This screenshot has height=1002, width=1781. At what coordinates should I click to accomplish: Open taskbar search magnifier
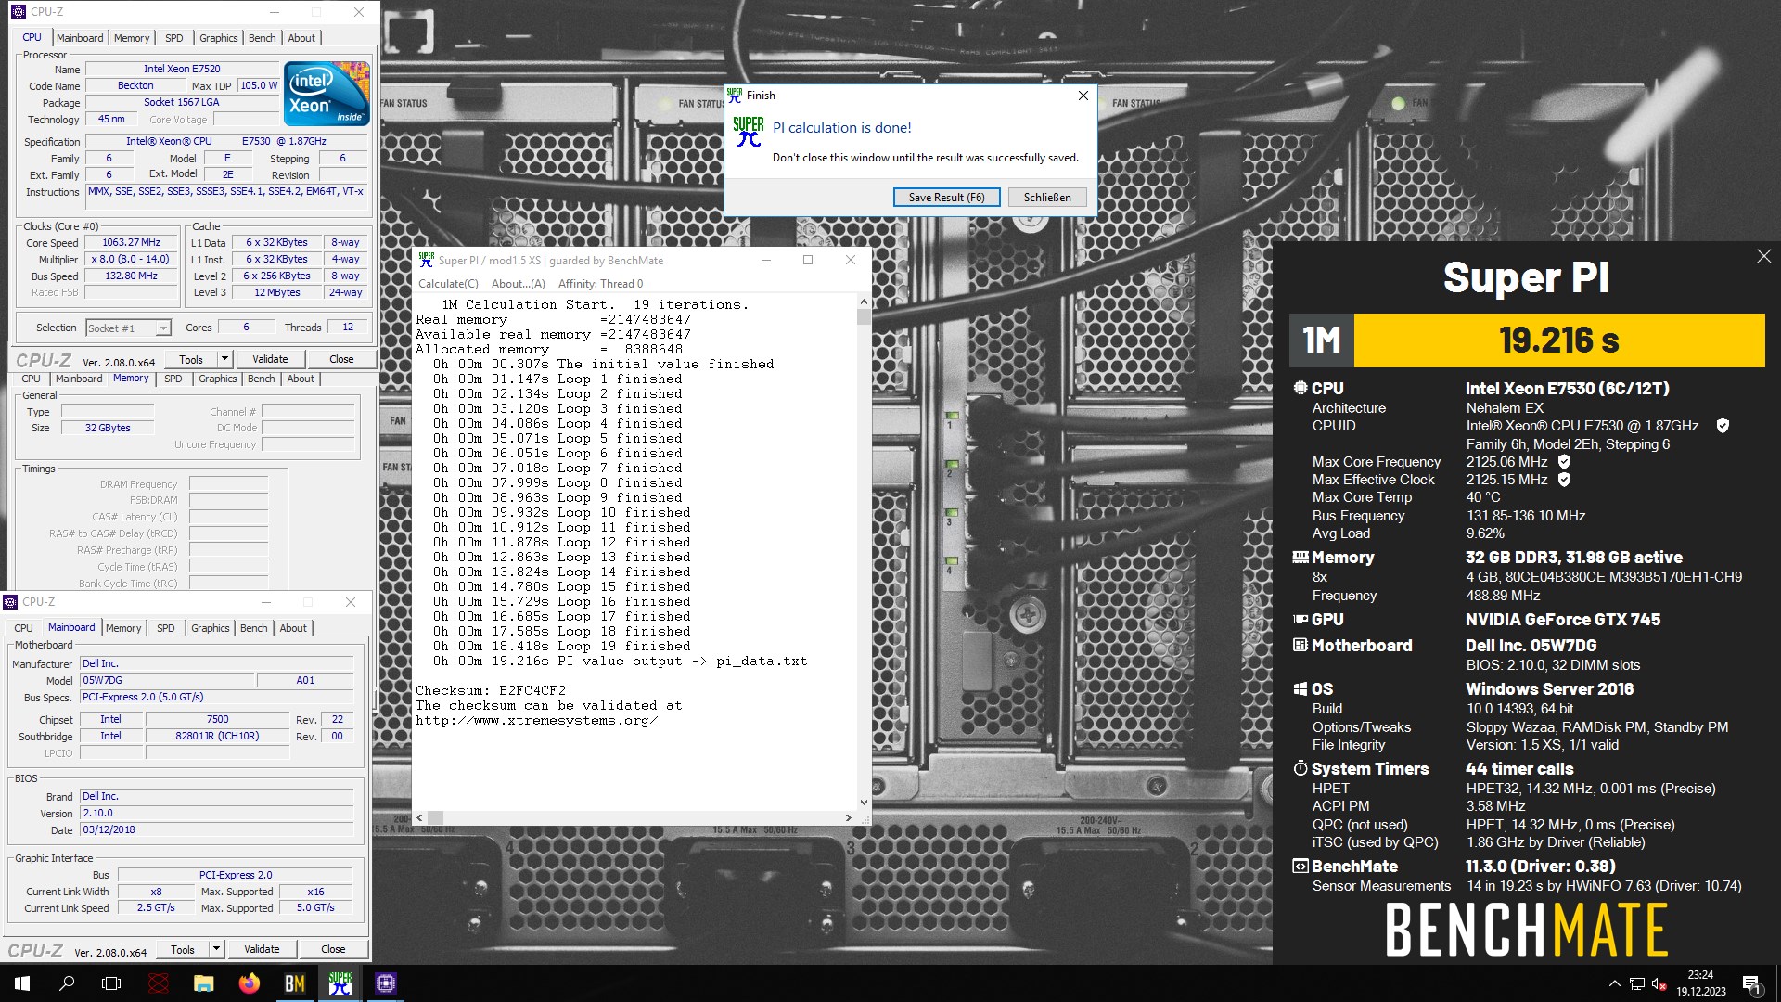[x=67, y=983]
